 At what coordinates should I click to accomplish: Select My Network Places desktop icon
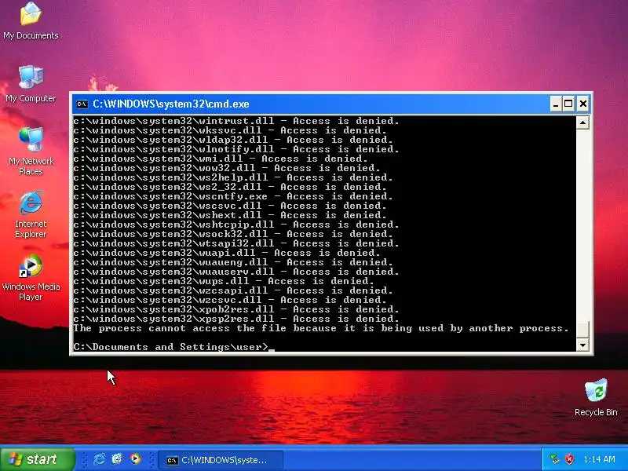[x=31, y=151]
